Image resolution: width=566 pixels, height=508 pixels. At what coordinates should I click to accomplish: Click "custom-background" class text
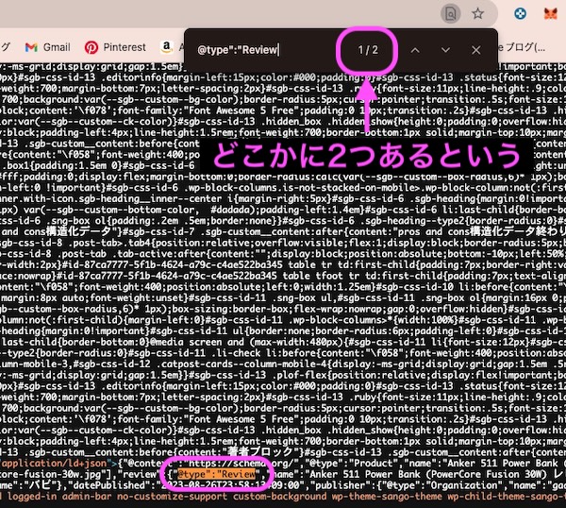(x=279, y=496)
